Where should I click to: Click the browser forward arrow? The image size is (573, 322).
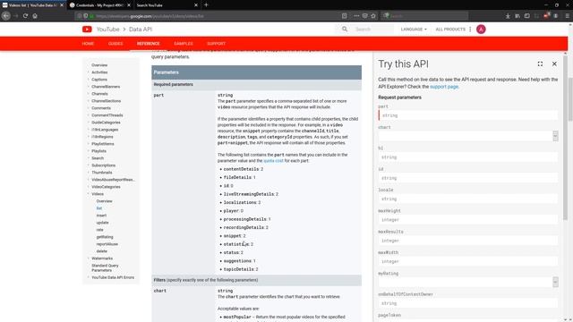pyautogui.click(x=16, y=16)
